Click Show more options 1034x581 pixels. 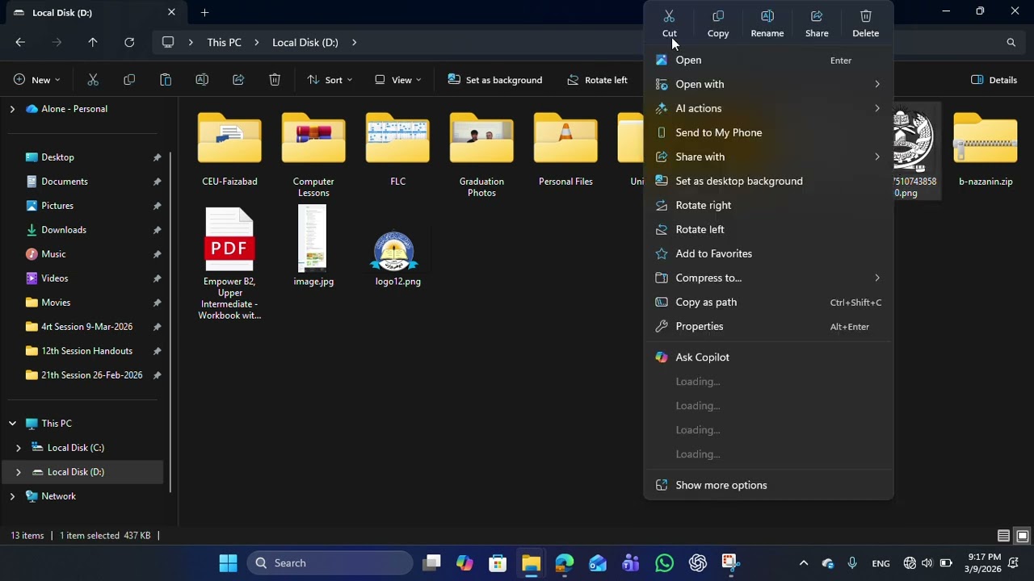pyautogui.click(x=768, y=485)
